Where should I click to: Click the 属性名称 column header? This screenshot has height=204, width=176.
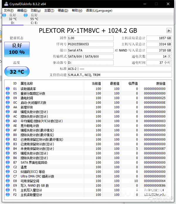click(x=27, y=84)
